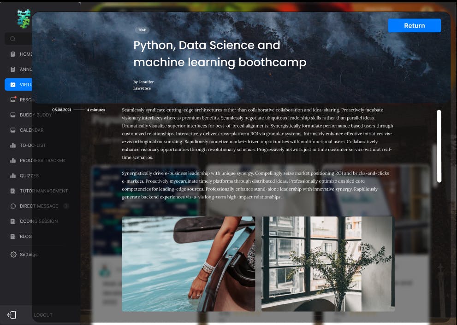457x325 pixels.
Task: Open the window with plant photo
Action: click(328, 264)
